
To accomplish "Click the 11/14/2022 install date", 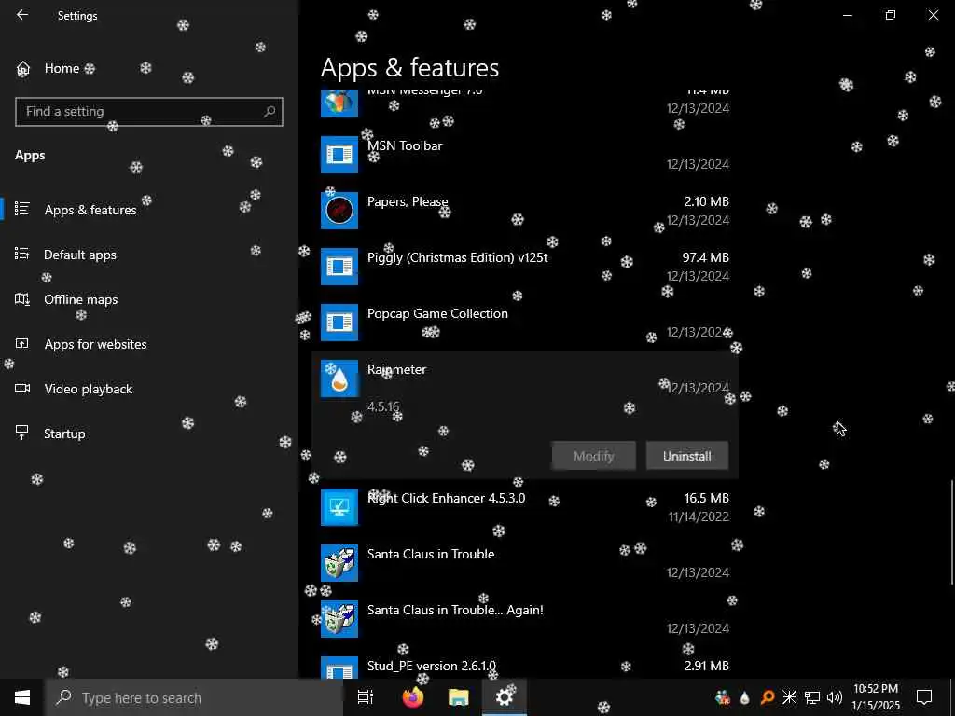I will [699, 516].
